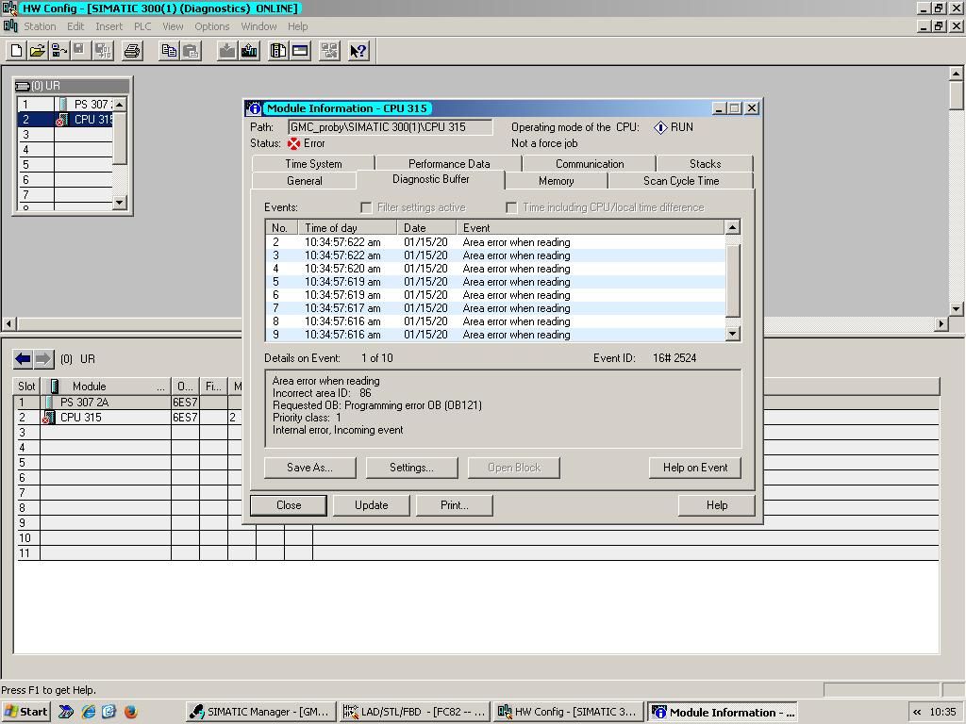966x724 pixels.
Task: Switch to the Memory tab
Action: (556, 180)
